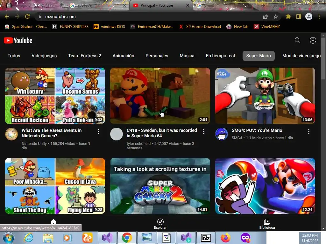326x244 pixels.
Task: Open the VineMEMZ bookmark
Action: coord(267,27)
